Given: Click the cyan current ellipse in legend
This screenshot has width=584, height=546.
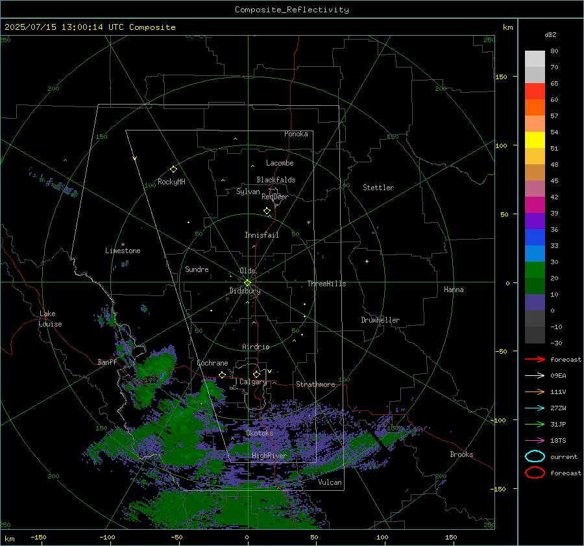Looking at the screenshot, I should 535,456.
